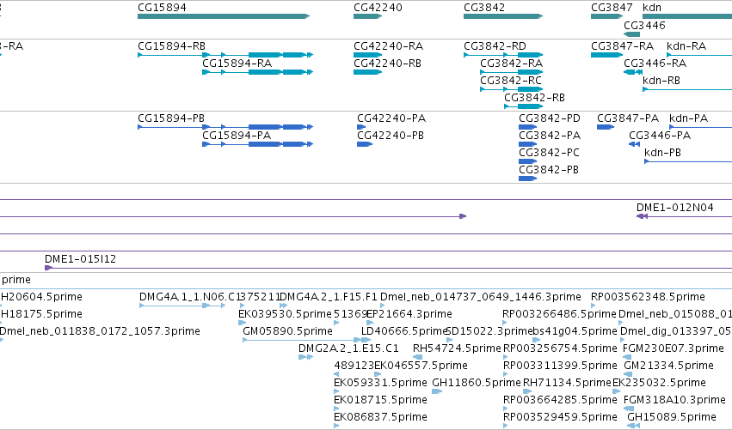Click protein CG42240-PB label
The width and height of the screenshot is (732, 430).
tap(391, 136)
